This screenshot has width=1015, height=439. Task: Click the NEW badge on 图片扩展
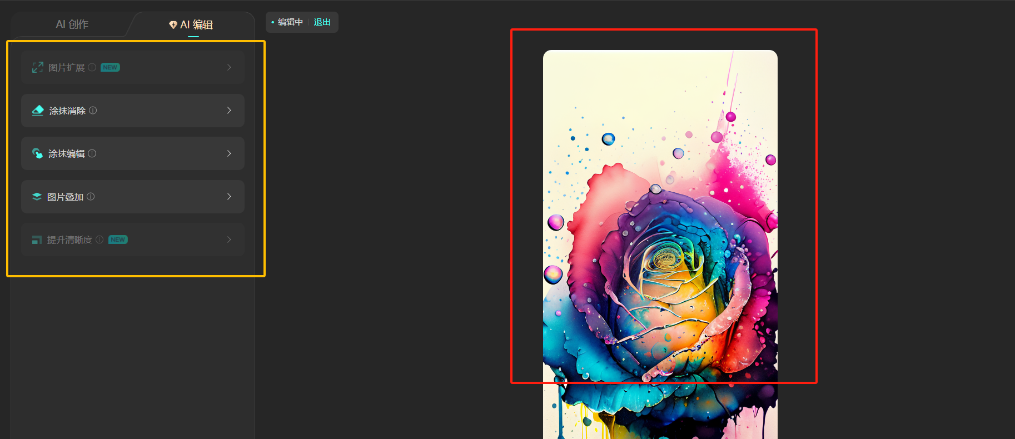point(110,67)
